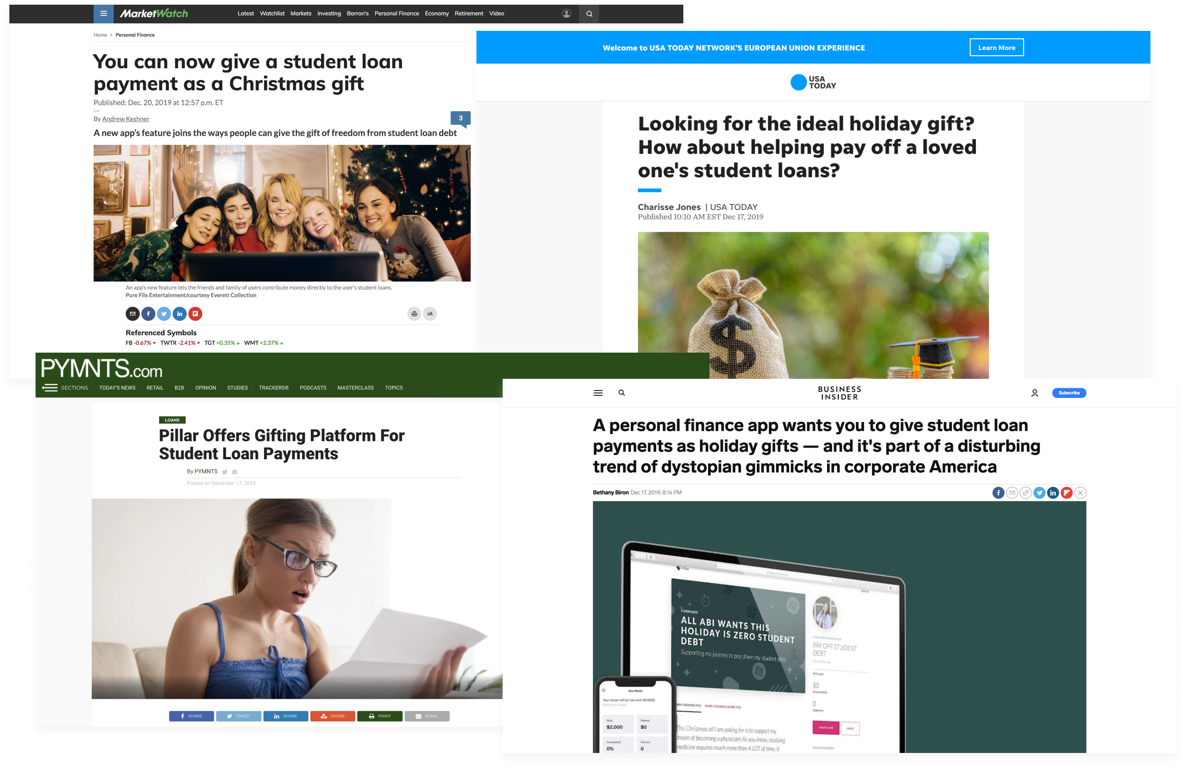Open Podcasts section on PYMNTS

pos(313,388)
